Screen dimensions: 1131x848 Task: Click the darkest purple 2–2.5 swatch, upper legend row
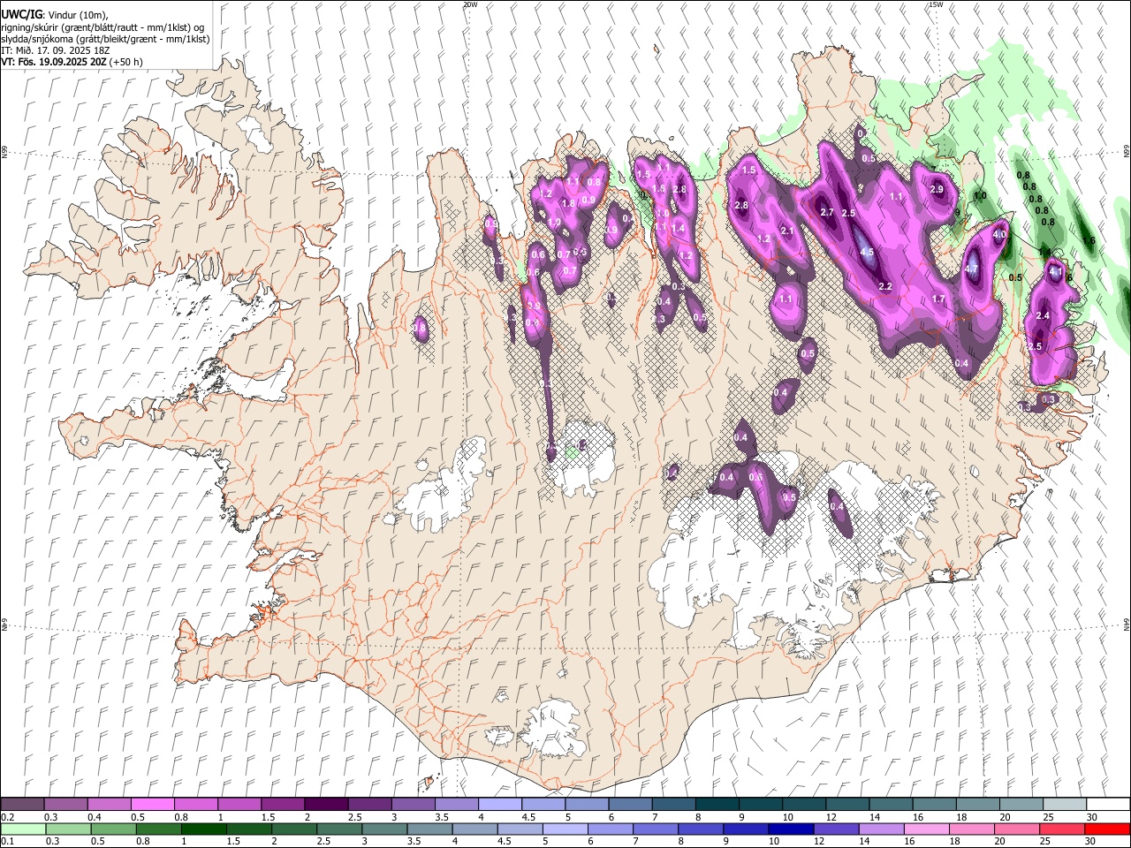(x=325, y=804)
